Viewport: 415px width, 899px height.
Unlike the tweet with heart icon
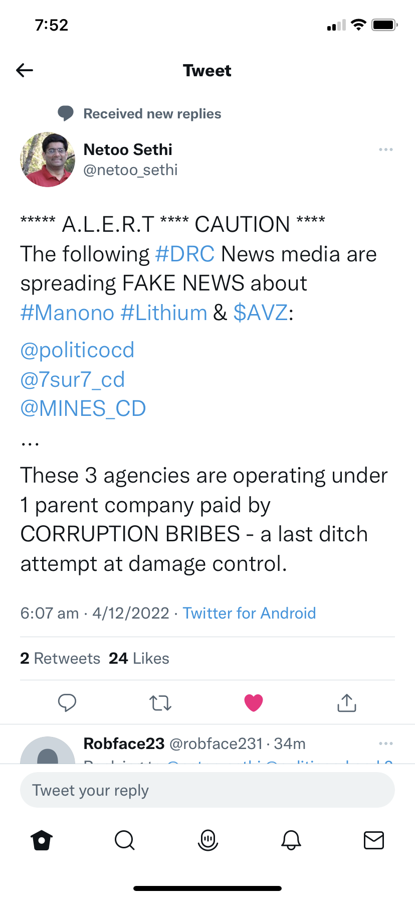(254, 703)
